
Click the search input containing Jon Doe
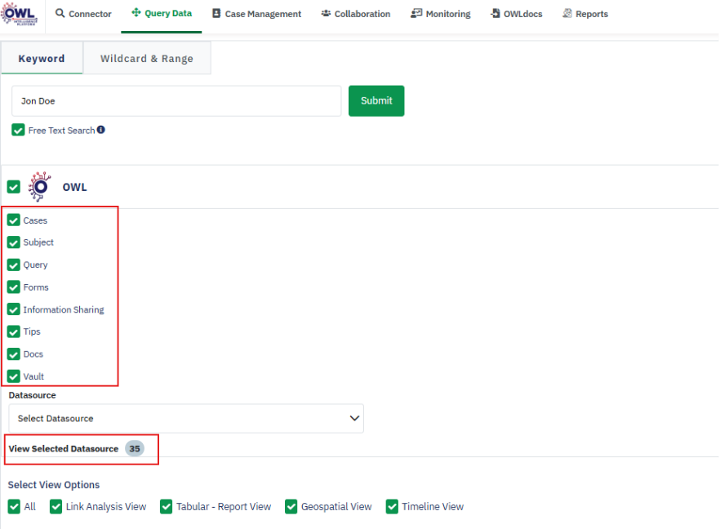pyautogui.click(x=176, y=100)
